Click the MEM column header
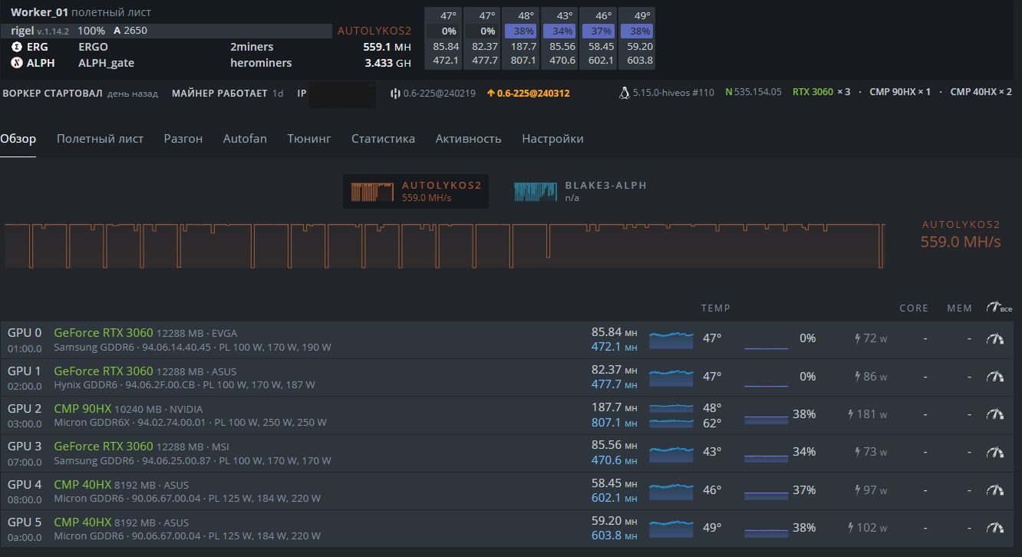1022x557 pixels. 960,308
